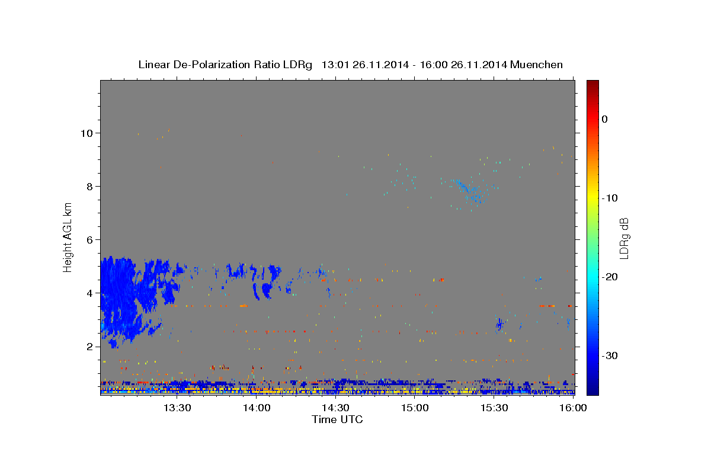Screen dimensions: 711x474
Task: Click the dark red top of the colorbar
Action: [x=592, y=86]
